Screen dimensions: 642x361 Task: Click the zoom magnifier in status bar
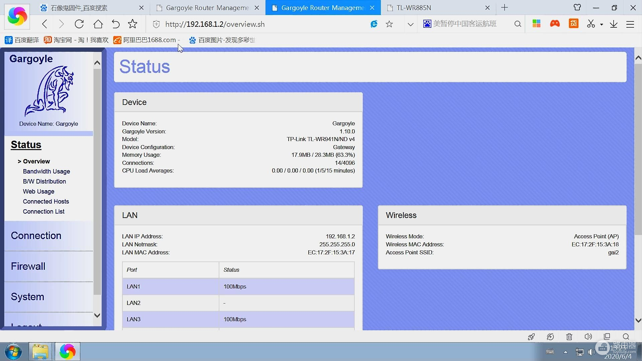tap(626, 337)
